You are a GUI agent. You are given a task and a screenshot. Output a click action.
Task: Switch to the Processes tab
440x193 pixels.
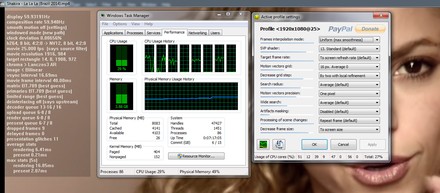tap(135, 33)
